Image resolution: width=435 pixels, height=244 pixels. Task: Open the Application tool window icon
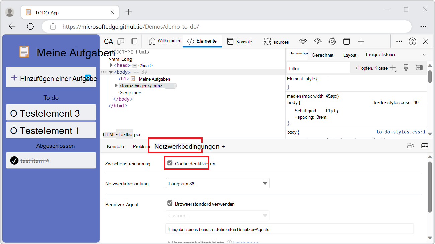347,42
